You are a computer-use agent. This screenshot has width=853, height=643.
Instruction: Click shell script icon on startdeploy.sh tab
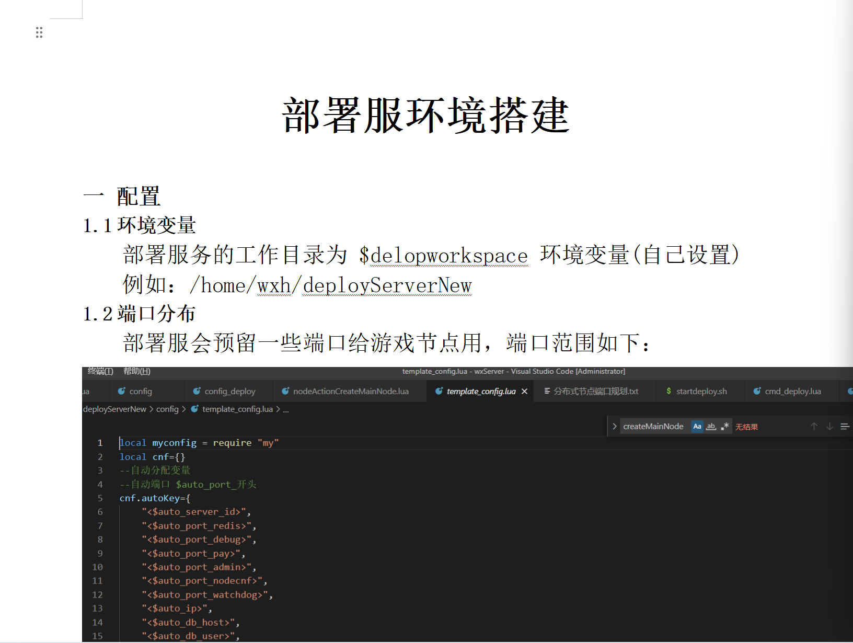(x=668, y=391)
